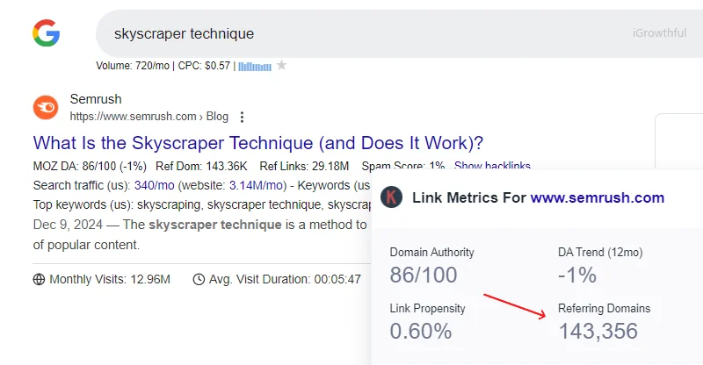Click the K logo in Link Metrics popup

[391, 197]
